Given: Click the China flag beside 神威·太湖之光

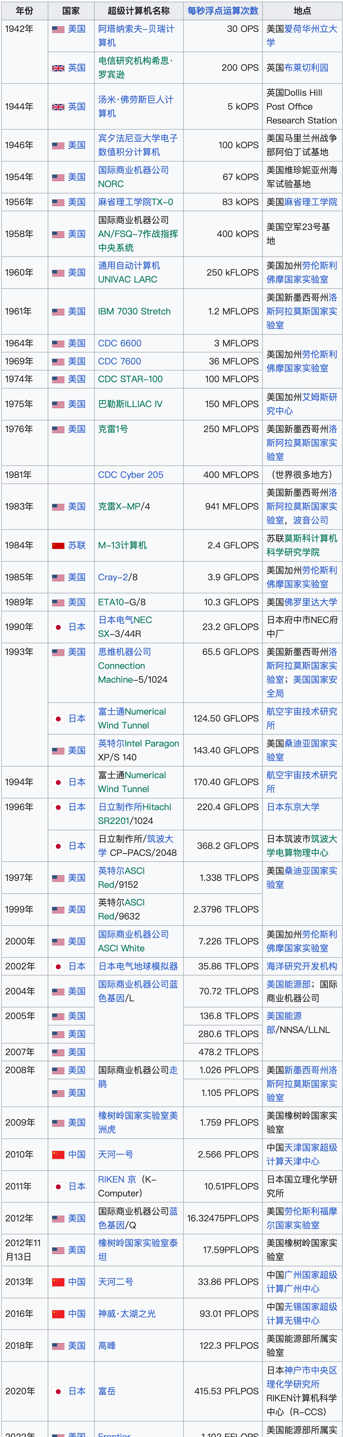Looking at the screenshot, I should (58, 1314).
